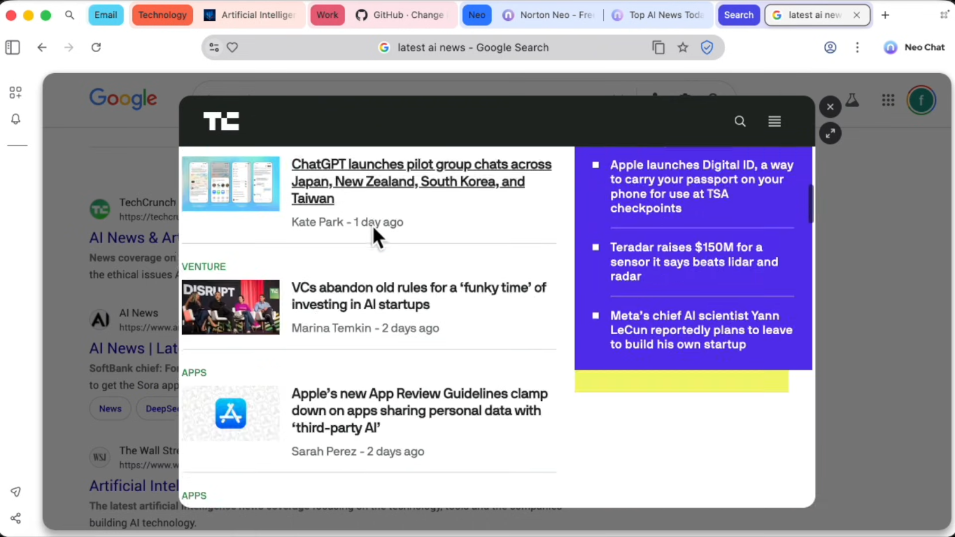Click the heart icon in address bar
The height and width of the screenshot is (537, 955).
coord(232,47)
